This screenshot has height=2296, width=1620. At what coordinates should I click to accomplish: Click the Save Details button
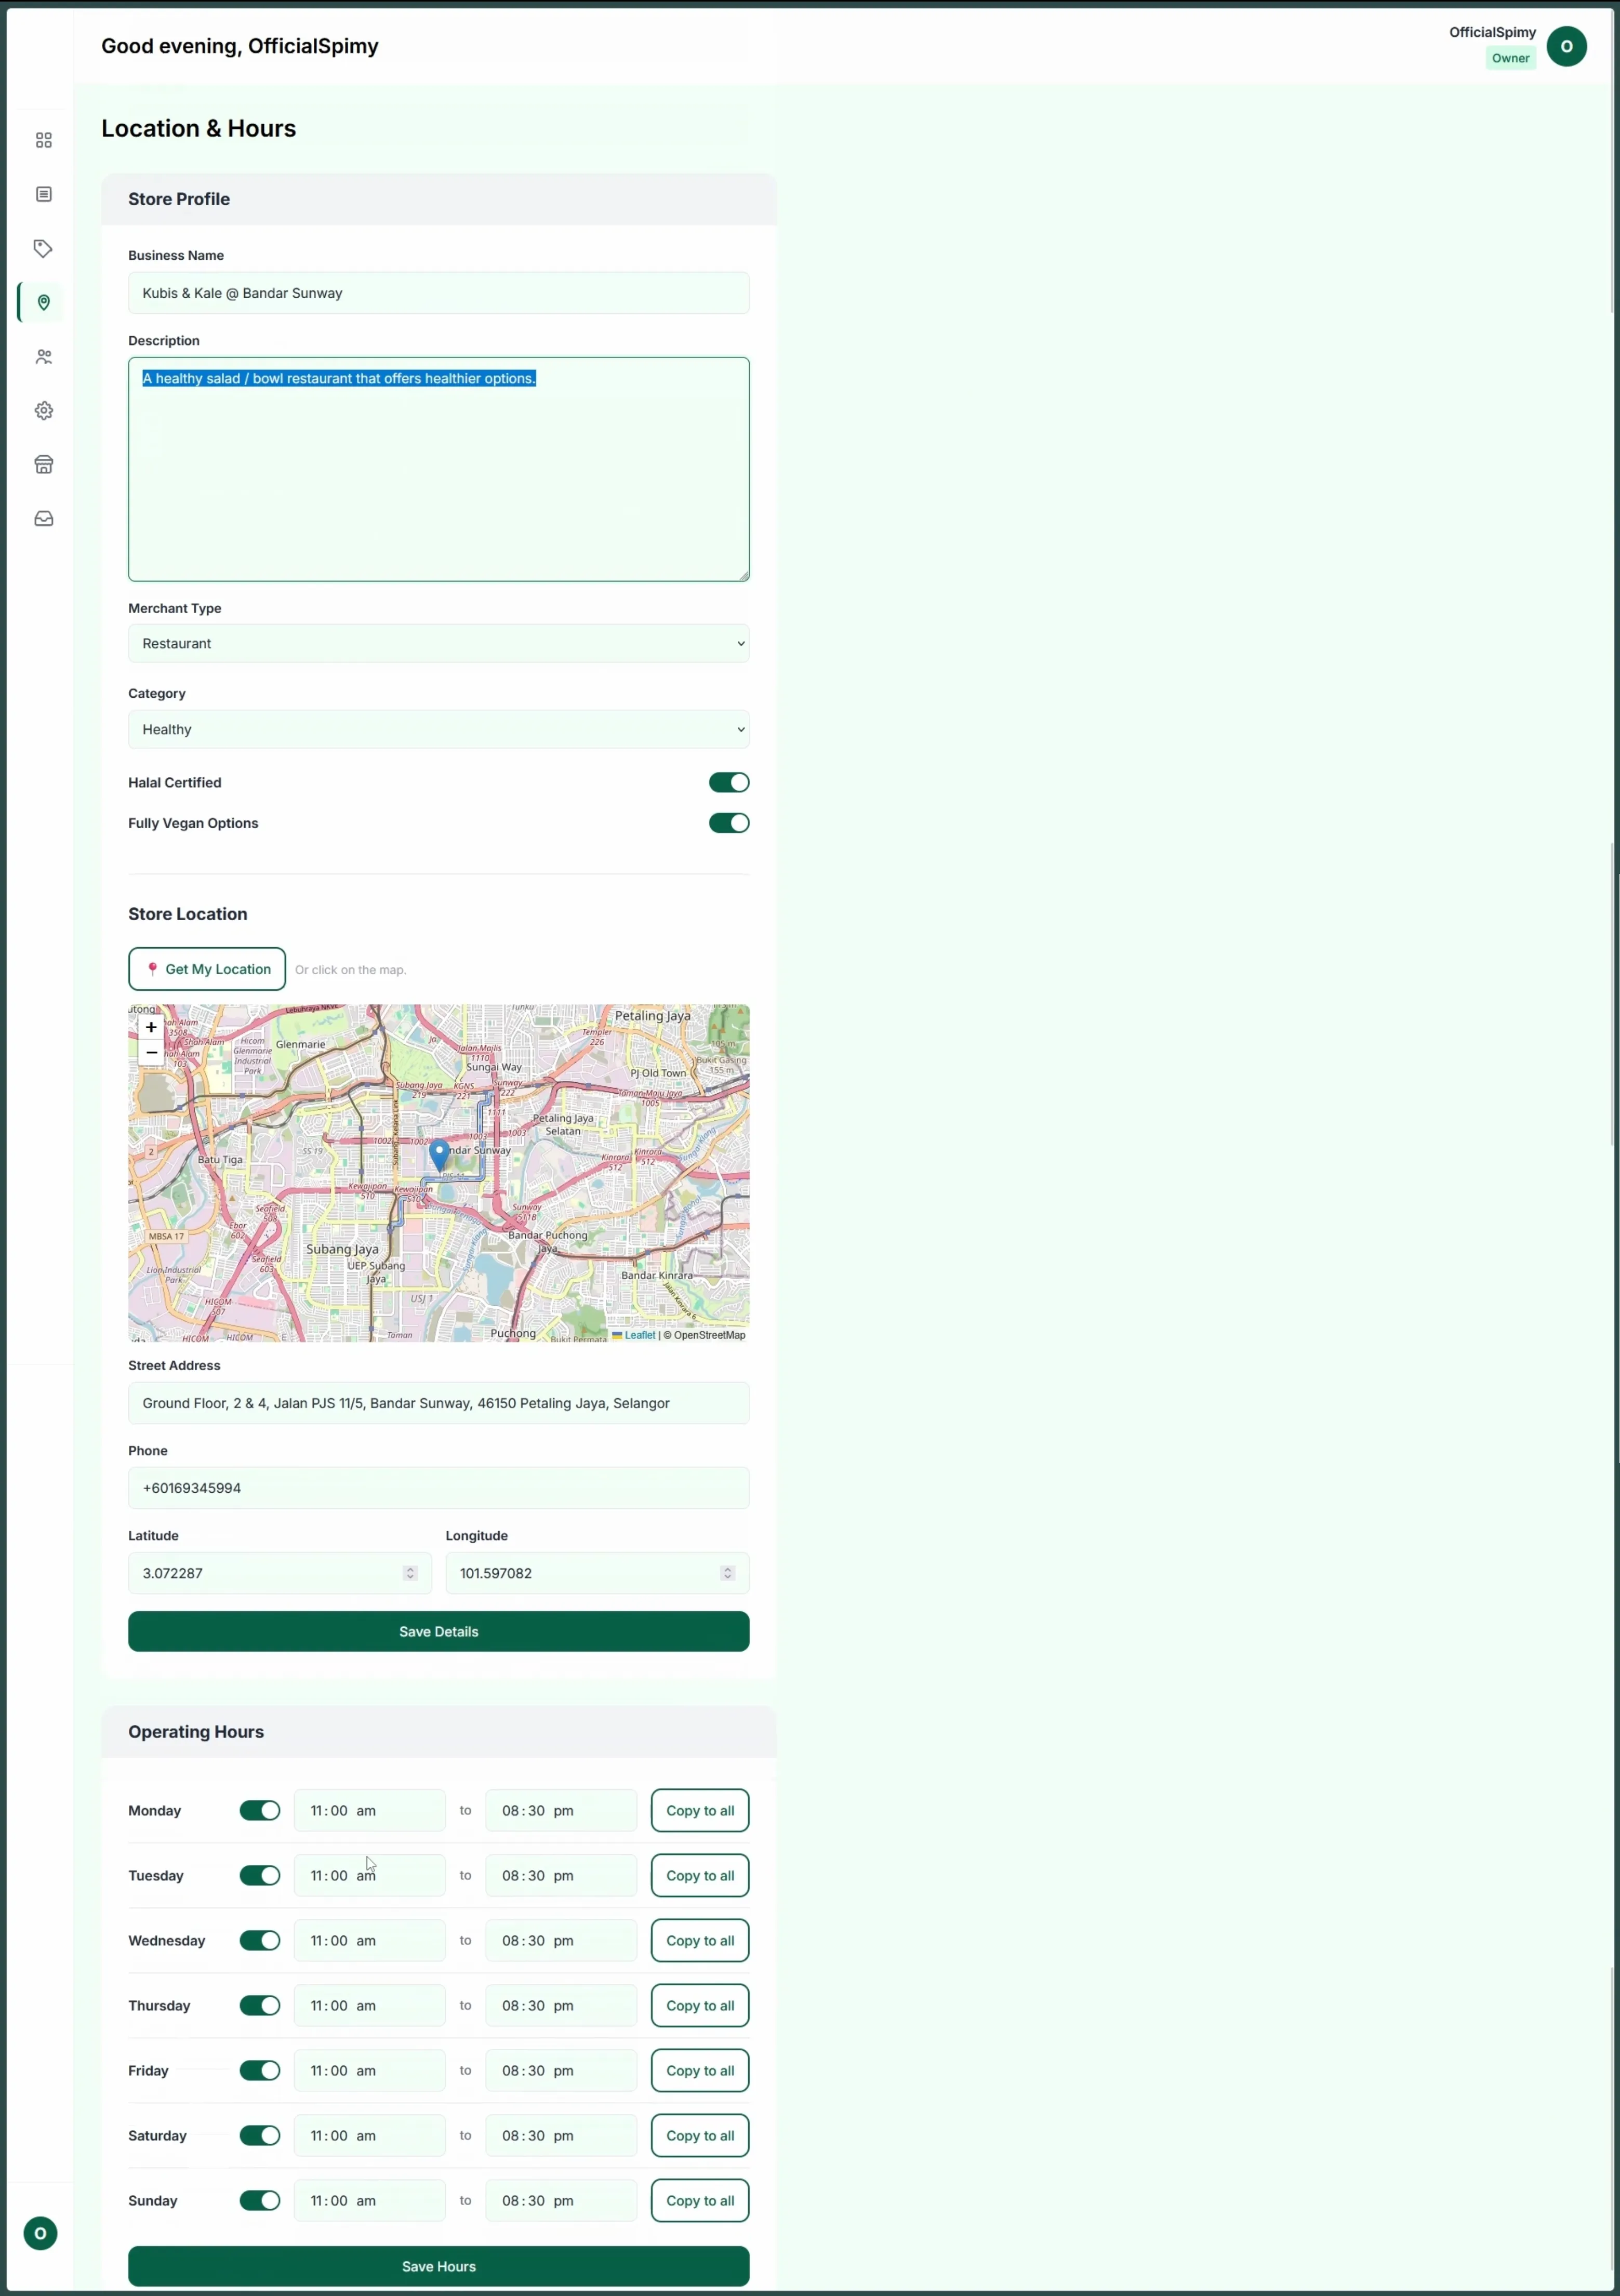(439, 1631)
